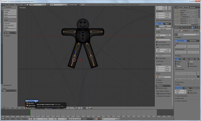Select Stick bone display type
Image resolution: width=201 pixels, height=121 pixels.
pos(182,59)
